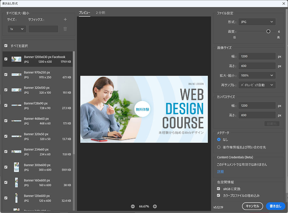
Task: Delete the scale entry with the trash icon
Action: click(65, 29)
